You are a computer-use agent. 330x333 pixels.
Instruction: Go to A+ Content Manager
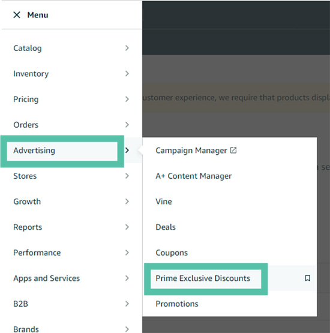point(193,176)
